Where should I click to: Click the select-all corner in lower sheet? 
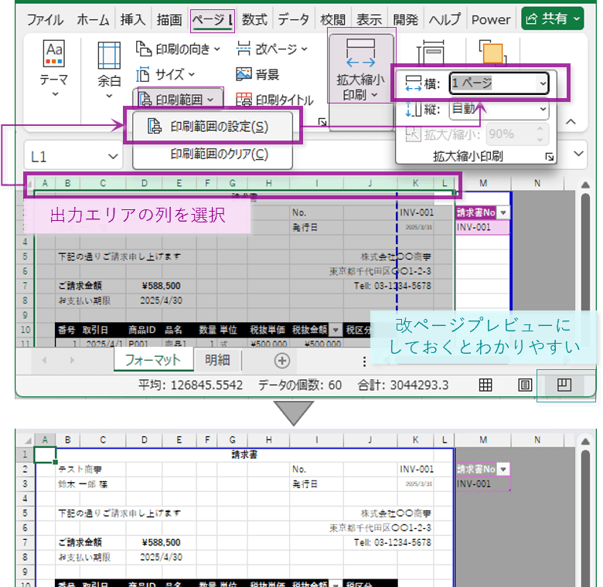[x=27, y=440]
